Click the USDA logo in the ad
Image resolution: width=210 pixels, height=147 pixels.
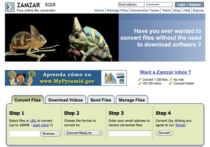(120, 75)
